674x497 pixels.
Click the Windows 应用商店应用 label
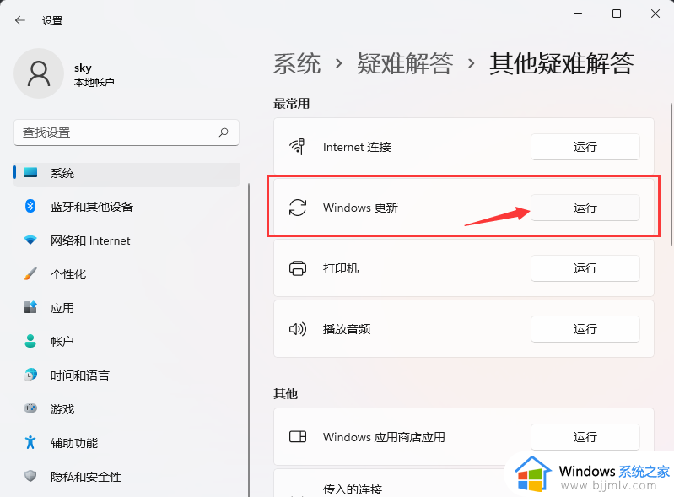(x=384, y=437)
